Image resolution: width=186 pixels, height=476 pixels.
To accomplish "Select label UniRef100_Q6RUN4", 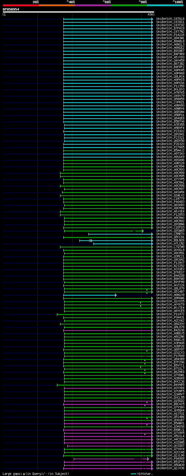I will [x=170, y=112].
